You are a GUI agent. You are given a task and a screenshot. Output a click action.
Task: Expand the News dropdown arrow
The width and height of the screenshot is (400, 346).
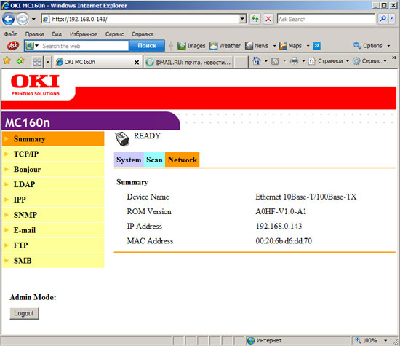(274, 46)
